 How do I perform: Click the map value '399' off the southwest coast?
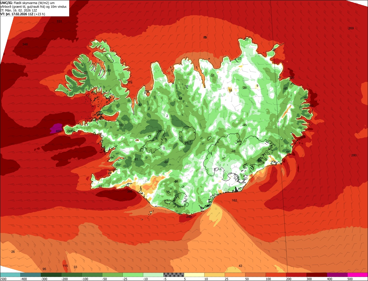pos(130,191)
